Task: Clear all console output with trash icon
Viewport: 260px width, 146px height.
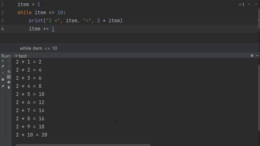Action: pos(9,88)
